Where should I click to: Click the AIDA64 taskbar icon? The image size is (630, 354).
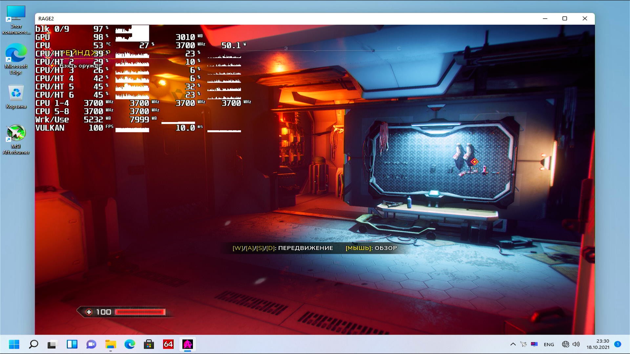click(x=168, y=344)
